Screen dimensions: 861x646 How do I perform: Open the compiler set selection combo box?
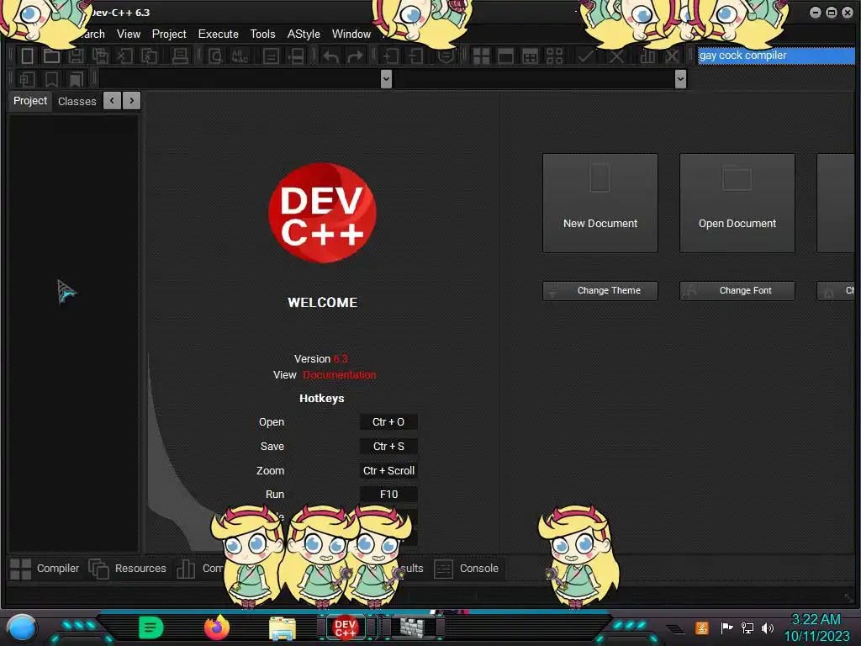tap(776, 56)
